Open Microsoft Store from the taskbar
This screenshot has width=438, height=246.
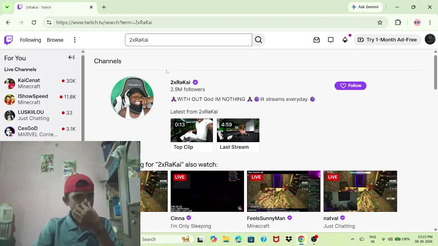pyautogui.click(x=251, y=240)
